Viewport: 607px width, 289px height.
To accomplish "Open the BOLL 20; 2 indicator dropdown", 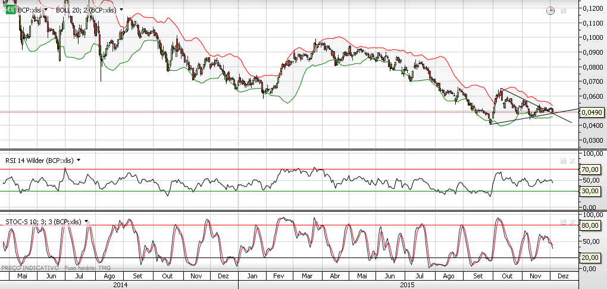I will coord(121,10).
